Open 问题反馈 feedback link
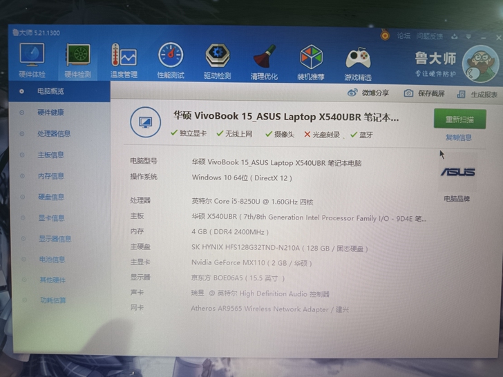The width and height of the screenshot is (503, 377). coord(429,36)
